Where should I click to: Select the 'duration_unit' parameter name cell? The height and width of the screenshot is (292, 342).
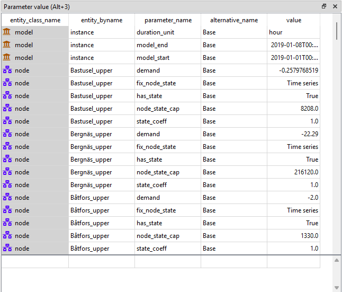click(x=168, y=32)
